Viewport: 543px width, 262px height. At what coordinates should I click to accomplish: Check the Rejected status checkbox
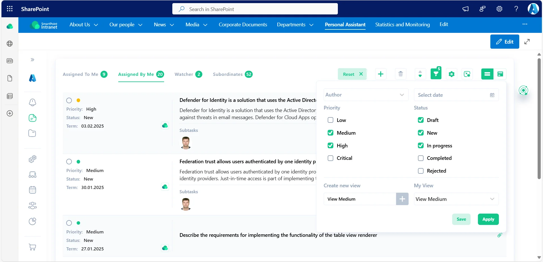421,171
